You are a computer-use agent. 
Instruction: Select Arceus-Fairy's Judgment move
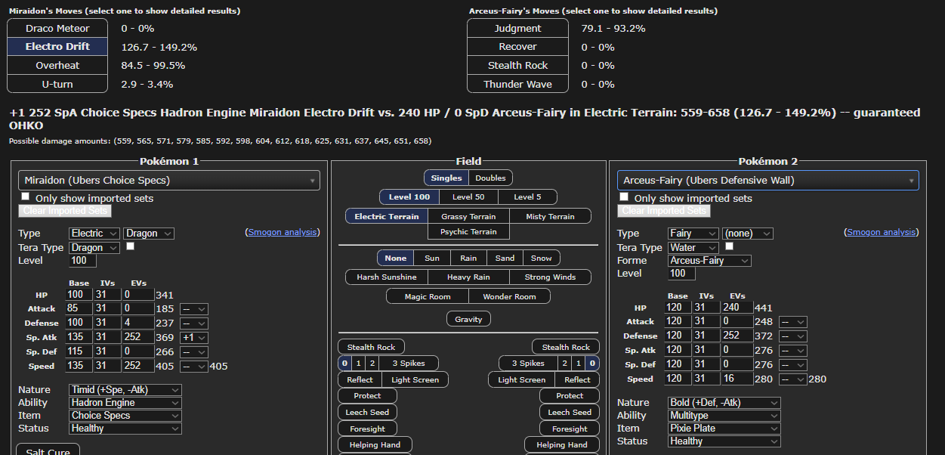click(x=517, y=28)
